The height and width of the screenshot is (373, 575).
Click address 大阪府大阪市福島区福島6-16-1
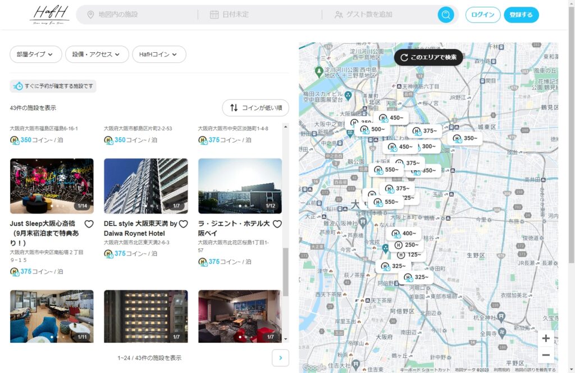(x=44, y=129)
